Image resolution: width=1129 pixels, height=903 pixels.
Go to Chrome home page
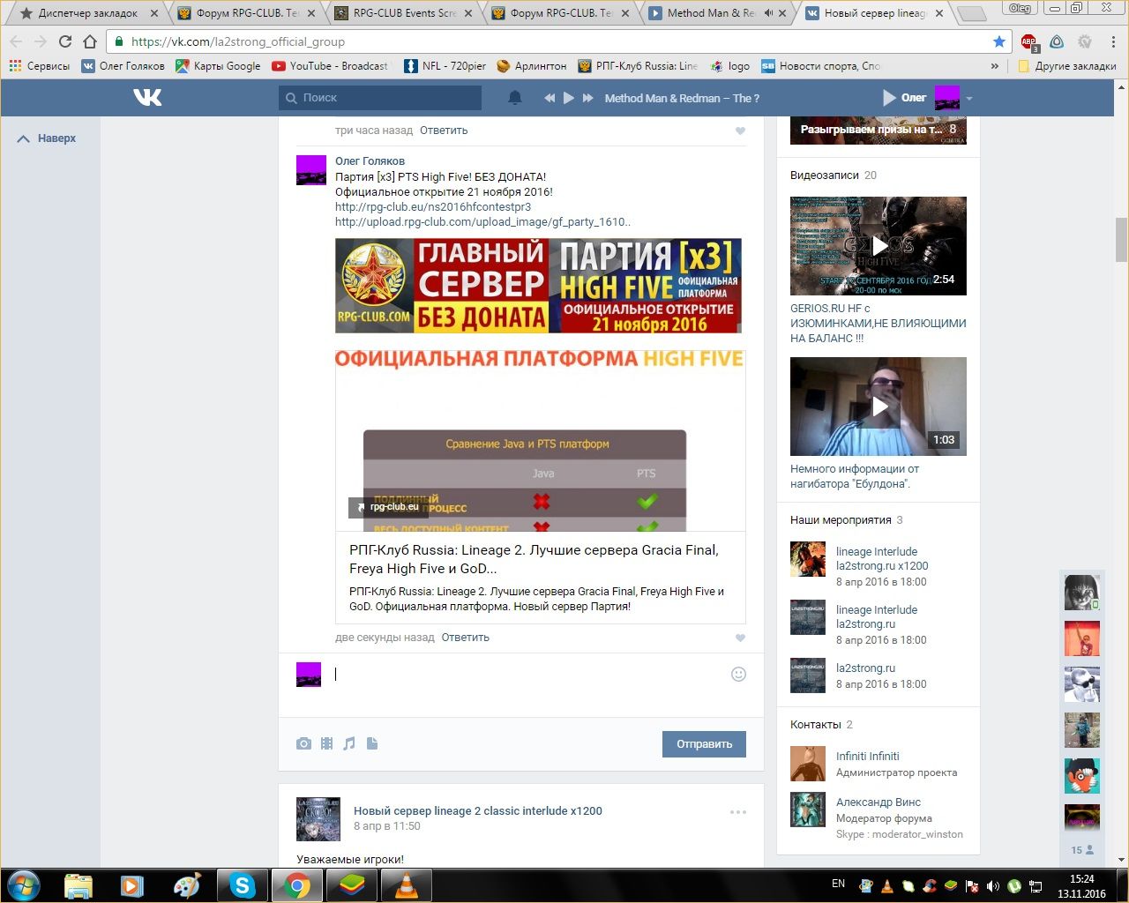pyautogui.click(x=89, y=41)
